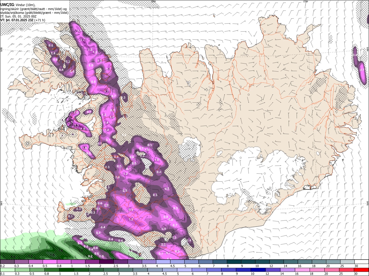Pick the white swatch labelled 30 in upper legend

point(361,262)
